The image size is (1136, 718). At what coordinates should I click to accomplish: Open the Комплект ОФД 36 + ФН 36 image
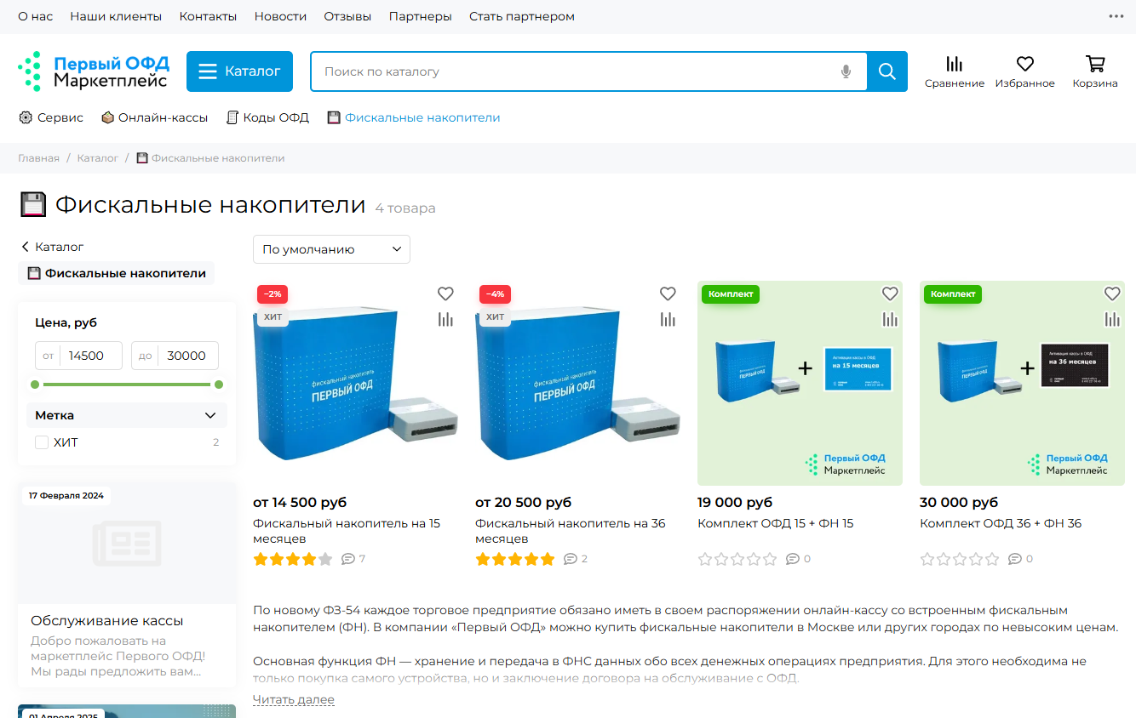[x=1022, y=384]
